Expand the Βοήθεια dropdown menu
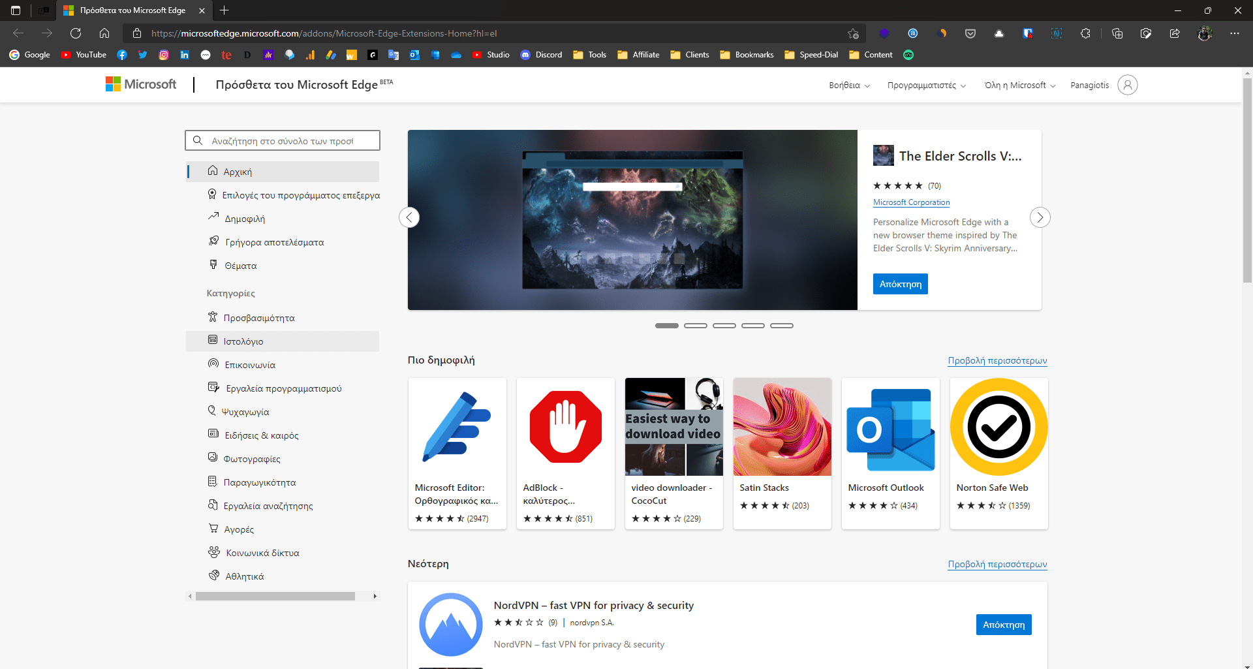Screen dimensions: 1253x669 pyautogui.click(x=849, y=86)
